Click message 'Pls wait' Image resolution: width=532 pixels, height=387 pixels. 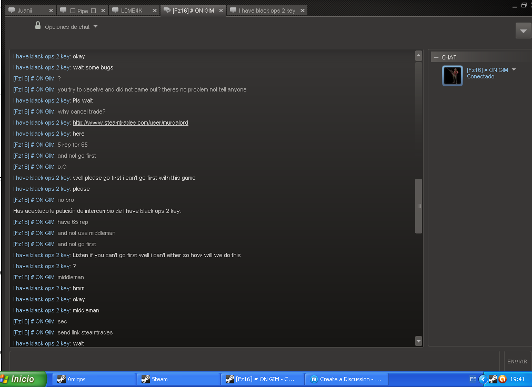[83, 101]
